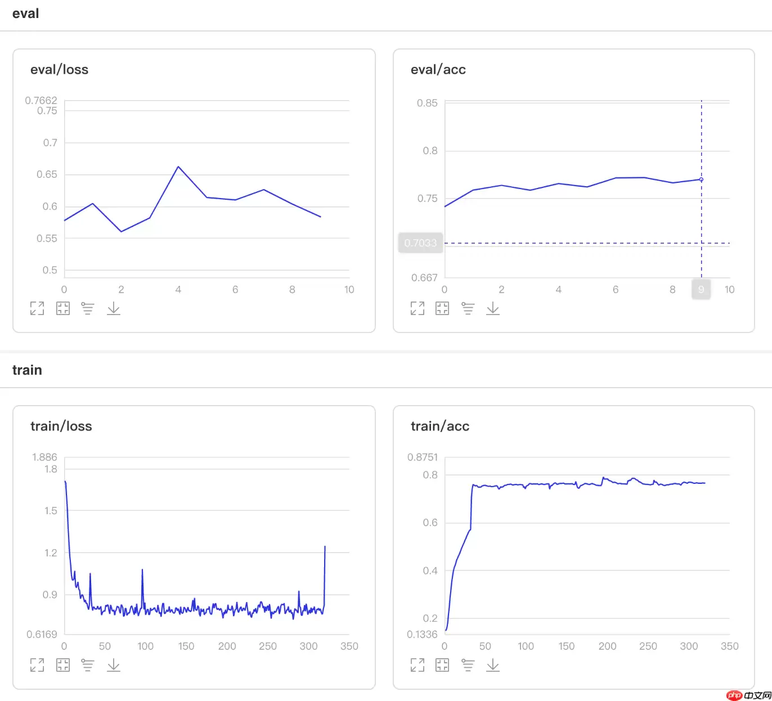The width and height of the screenshot is (772, 701).
Task: Click the train/loss list-filter icon
Action: 88,665
